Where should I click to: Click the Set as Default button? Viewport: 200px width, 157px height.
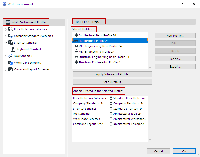[x=112, y=82]
